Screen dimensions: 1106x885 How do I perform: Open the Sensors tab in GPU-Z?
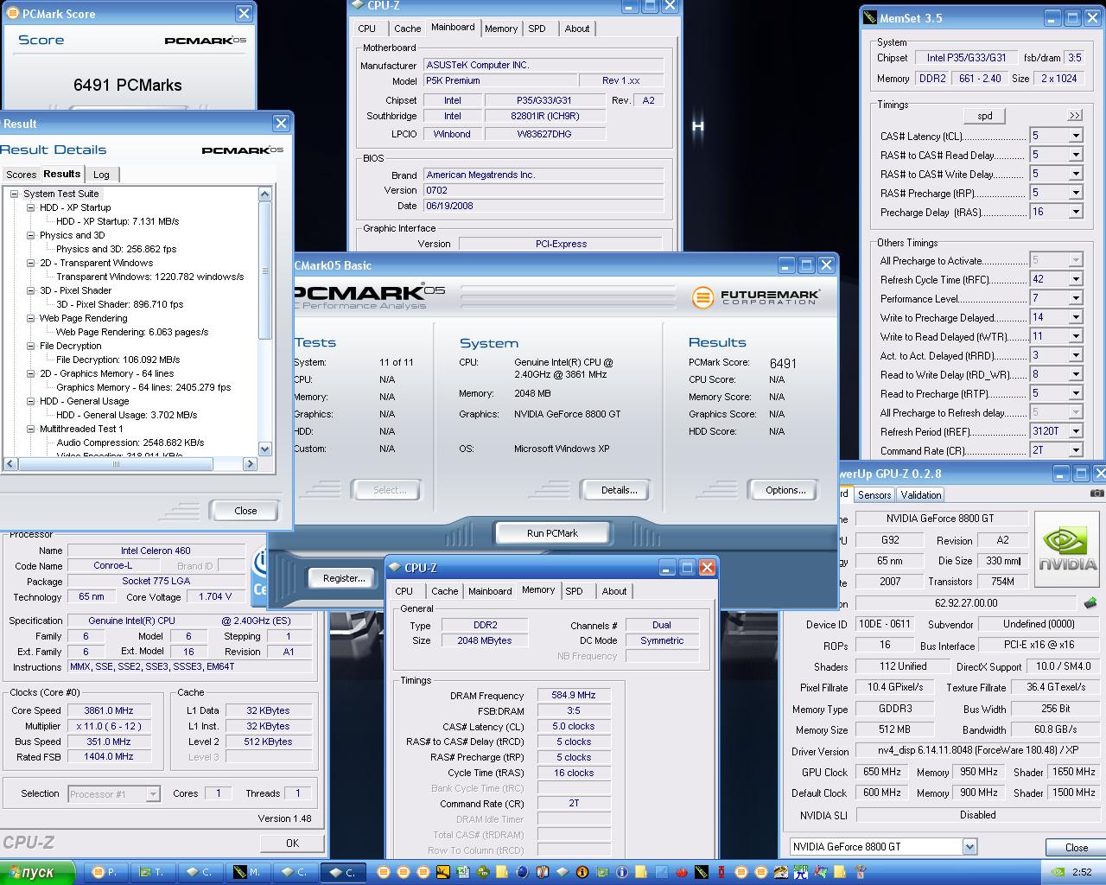(x=874, y=495)
